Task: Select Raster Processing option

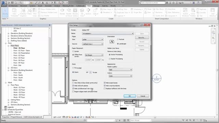Action: point(109,59)
